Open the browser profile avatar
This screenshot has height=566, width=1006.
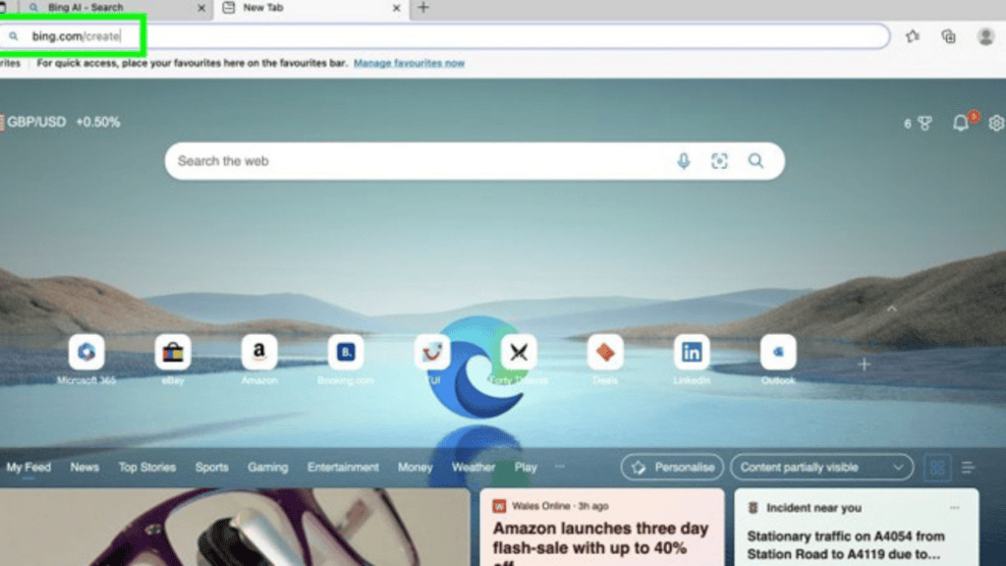pyautogui.click(x=985, y=36)
